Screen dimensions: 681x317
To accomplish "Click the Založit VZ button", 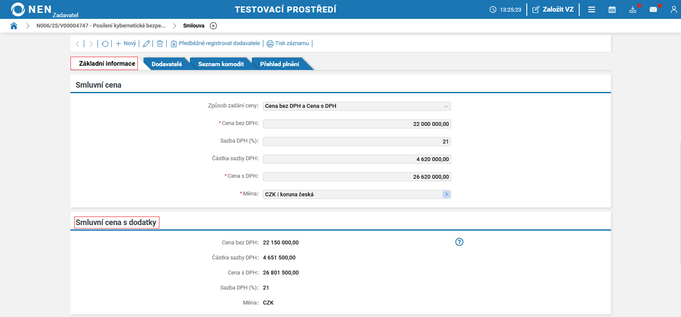I will pyautogui.click(x=553, y=9).
